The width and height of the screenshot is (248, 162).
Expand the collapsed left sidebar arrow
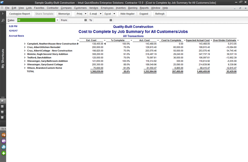pos(3,14)
